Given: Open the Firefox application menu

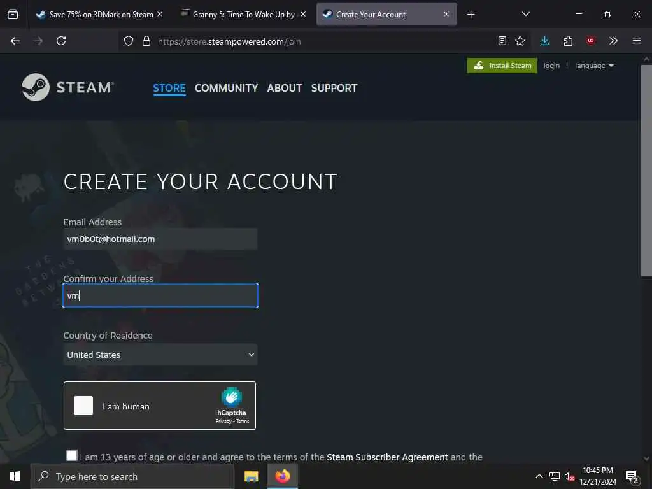Looking at the screenshot, I should point(637,41).
